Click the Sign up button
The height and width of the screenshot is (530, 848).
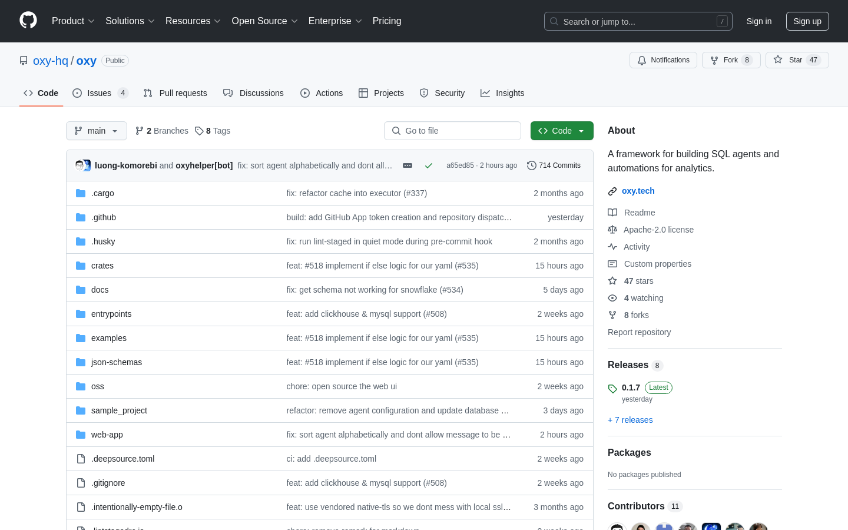[807, 21]
